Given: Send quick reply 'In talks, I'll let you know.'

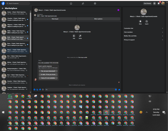Looking at the screenshot, I should click(48, 74).
